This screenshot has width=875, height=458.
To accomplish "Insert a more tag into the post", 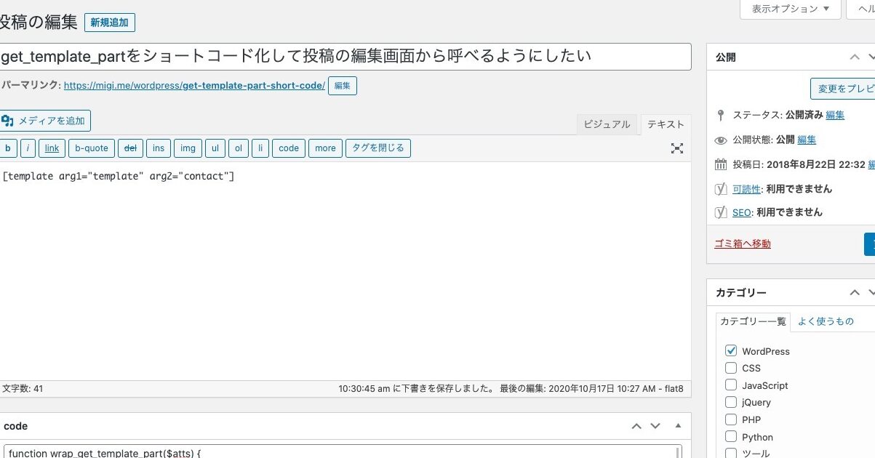I will tap(324, 148).
